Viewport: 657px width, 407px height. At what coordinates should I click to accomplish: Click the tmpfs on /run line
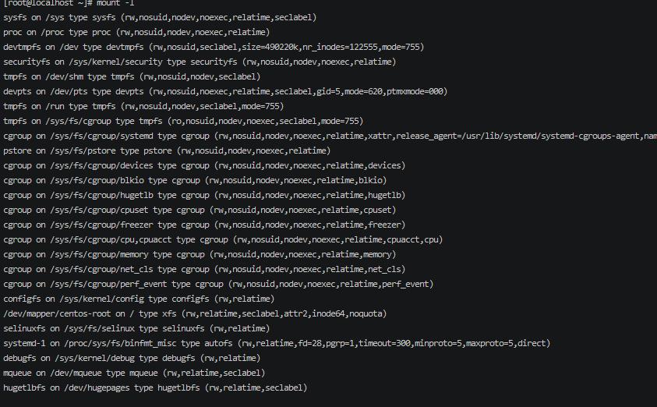[143, 106]
